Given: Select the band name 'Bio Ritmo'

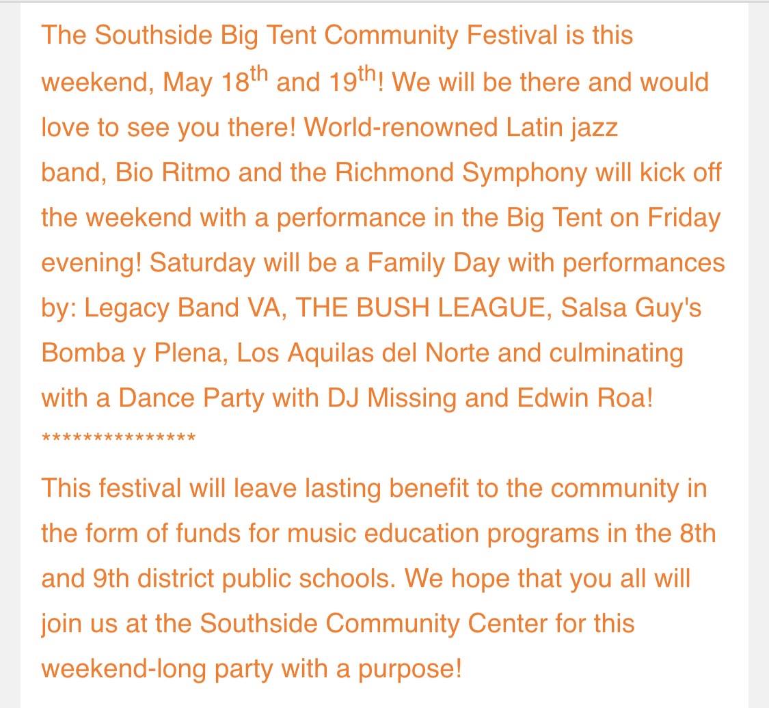Looking at the screenshot, I should coord(173,173).
